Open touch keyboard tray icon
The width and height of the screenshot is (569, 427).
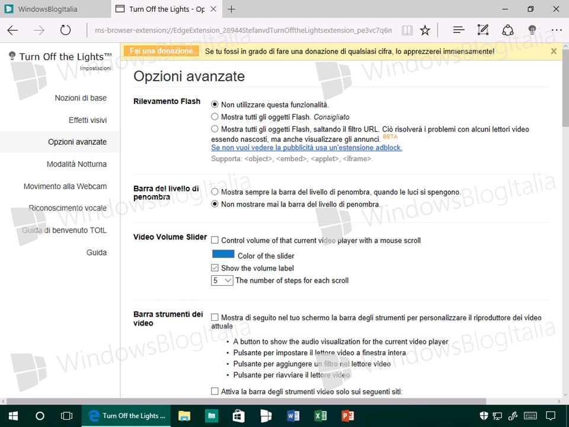530,416
